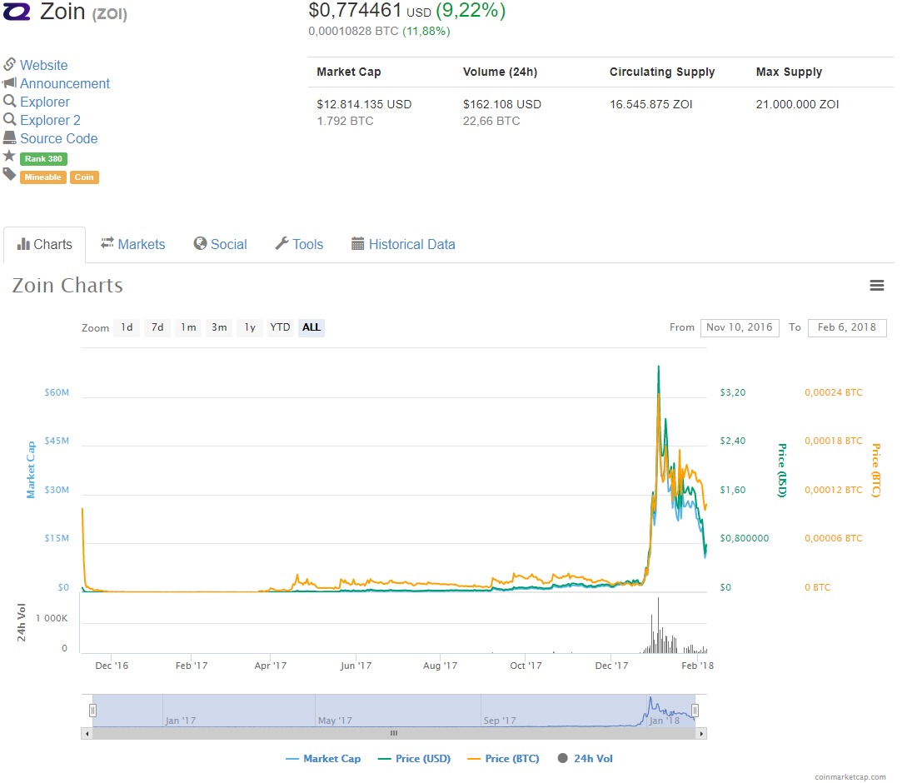Click the left navigator range handle
The image size is (907, 783).
pyautogui.click(x=92, y=711)
